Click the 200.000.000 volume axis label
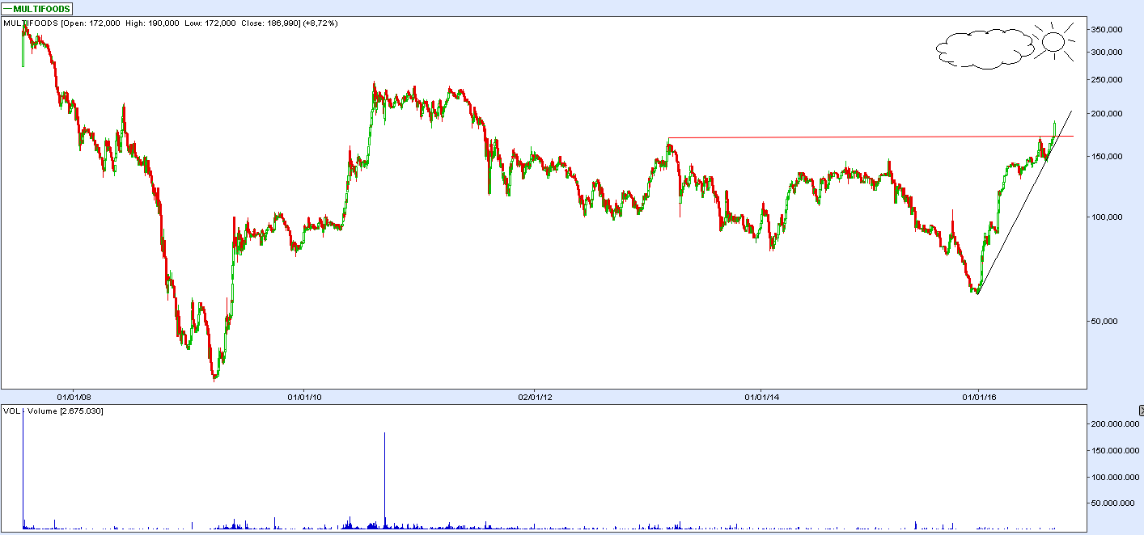The width and height of the screenshot is (1144, 535). (1115, 423)
